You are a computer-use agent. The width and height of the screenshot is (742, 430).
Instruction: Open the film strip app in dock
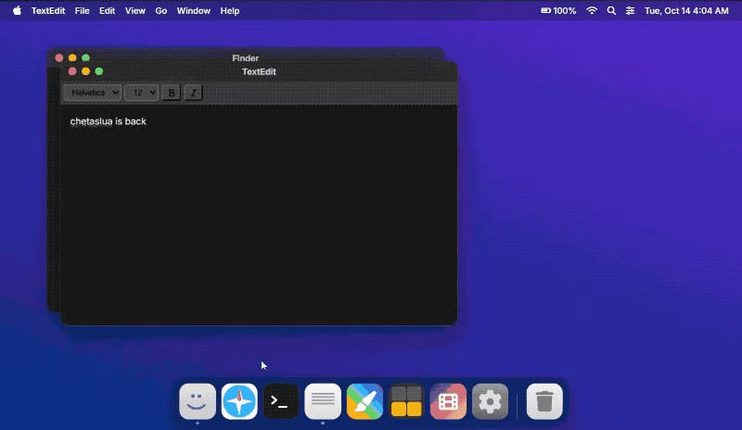coord(448,401)
